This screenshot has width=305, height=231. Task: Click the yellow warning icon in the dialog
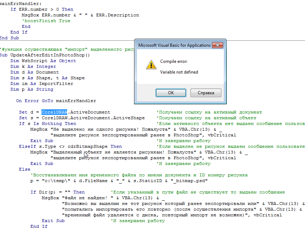click(x=151, y=65)
